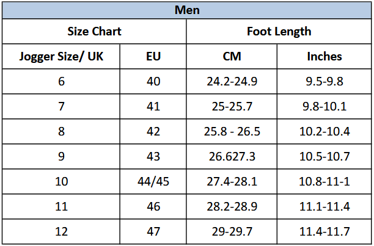Click EU size 47 cell

pyautogui.click(x=153, y=232)
